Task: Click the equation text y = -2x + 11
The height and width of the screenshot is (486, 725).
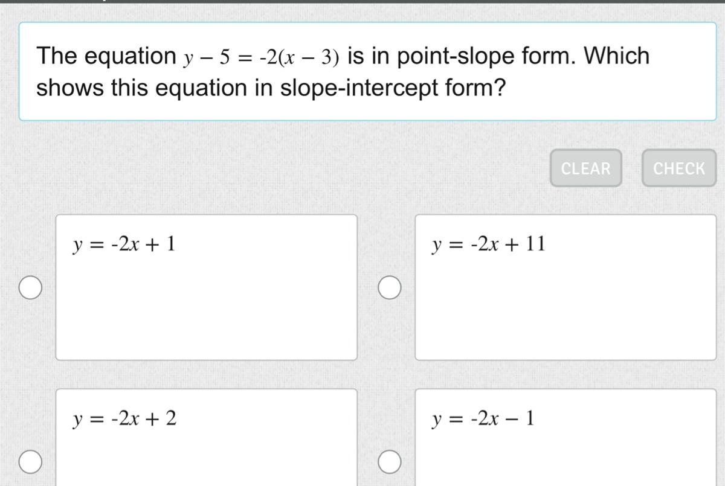Action: coord(489,245)
